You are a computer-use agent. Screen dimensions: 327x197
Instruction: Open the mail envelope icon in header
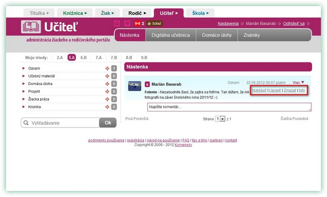tap(117, 23)
